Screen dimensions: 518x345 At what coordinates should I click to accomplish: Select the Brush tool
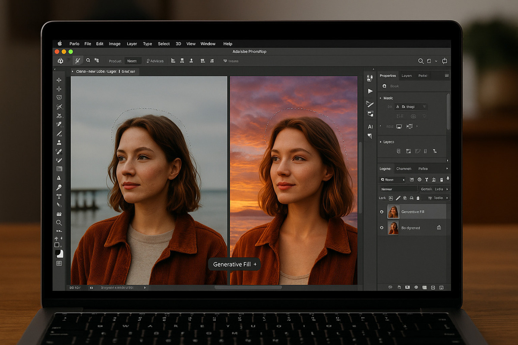(x=60, y=151)
